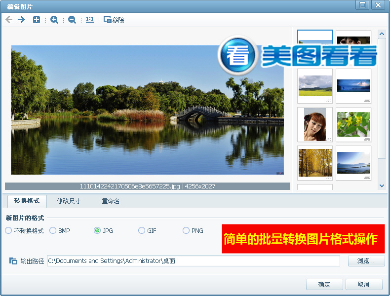Click 移除 to remove the image

[114, 20]
